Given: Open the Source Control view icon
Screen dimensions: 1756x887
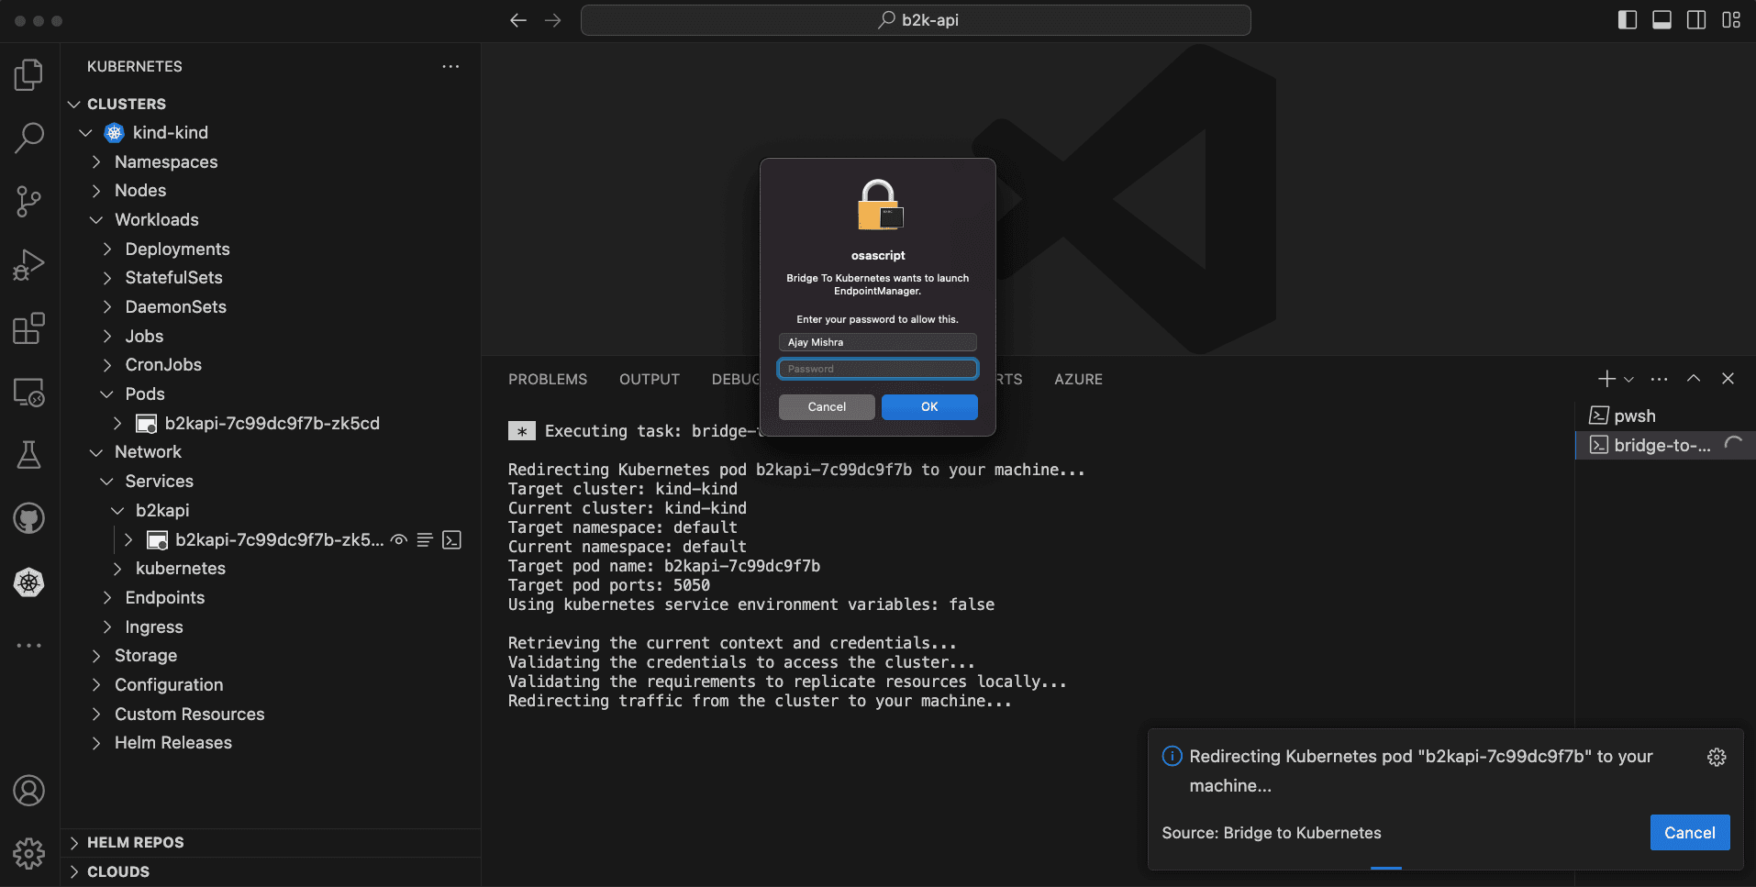Looking at the screenshot, I should point(28,201).
